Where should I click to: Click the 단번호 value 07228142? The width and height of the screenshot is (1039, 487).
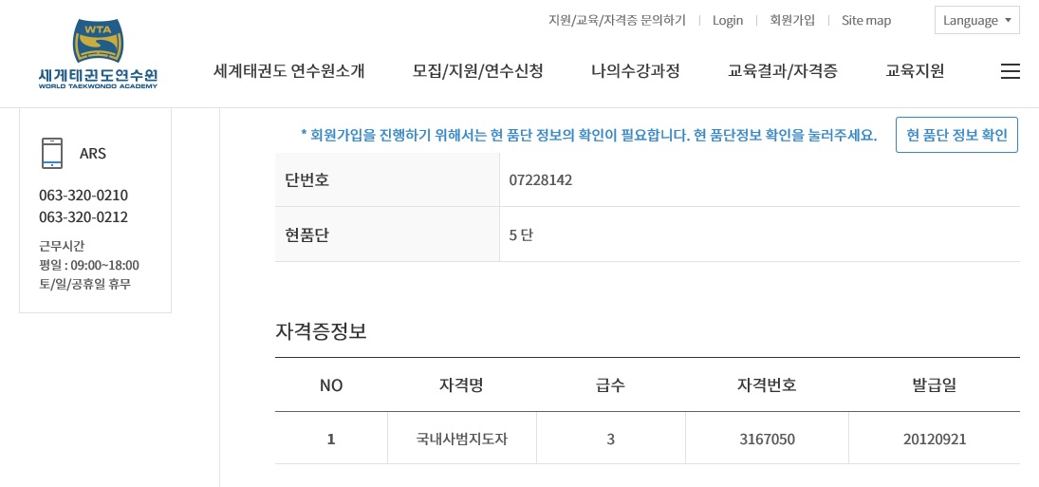(541, 179)
